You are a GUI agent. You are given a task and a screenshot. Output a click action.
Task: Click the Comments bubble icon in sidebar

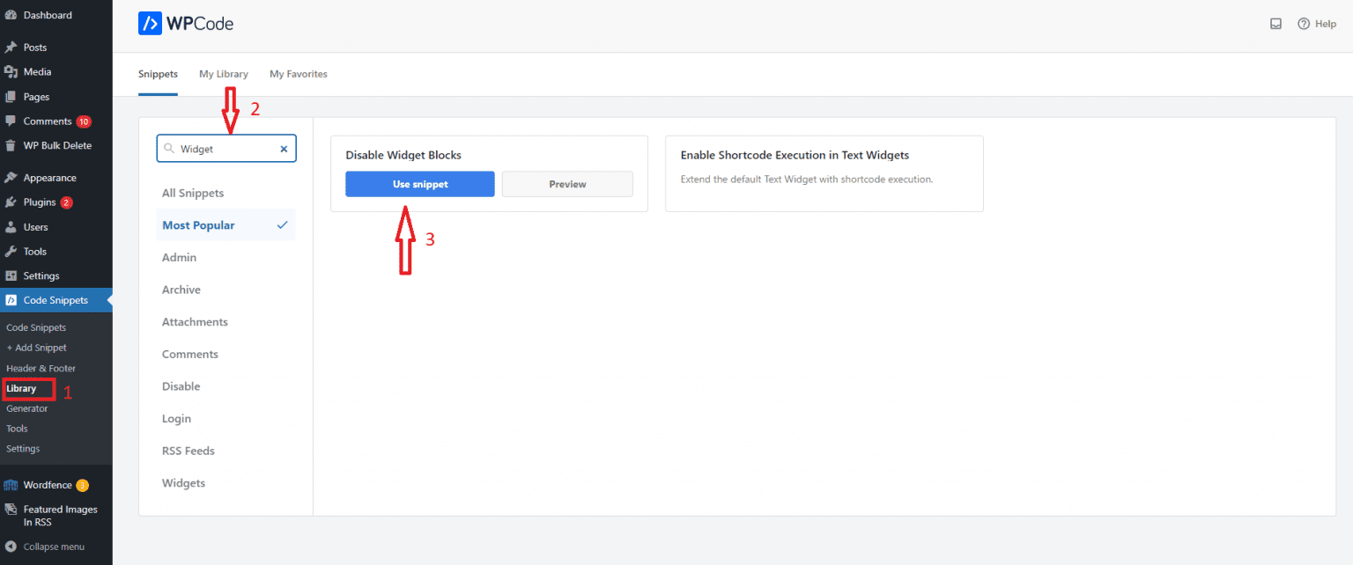click(11, 121)
